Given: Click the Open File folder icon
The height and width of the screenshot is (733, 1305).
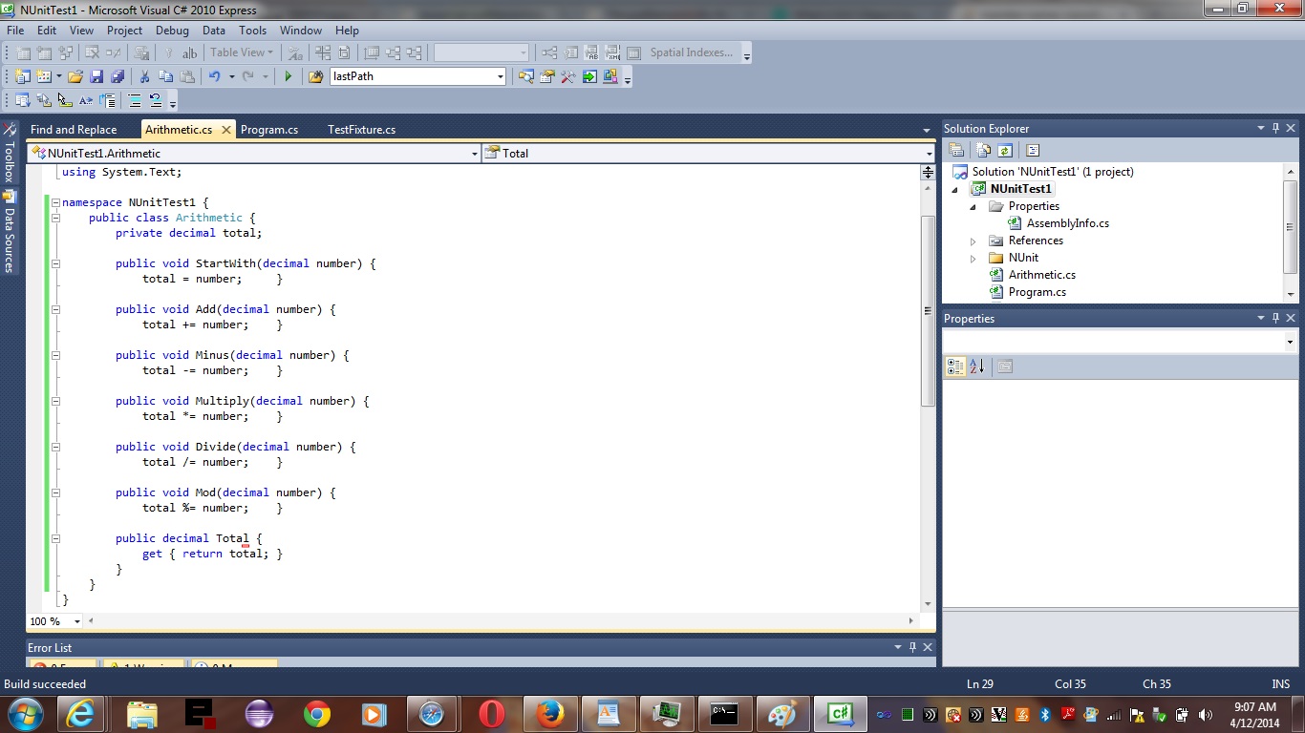Looking at the screenshot, I should click(x=75, y=76).
